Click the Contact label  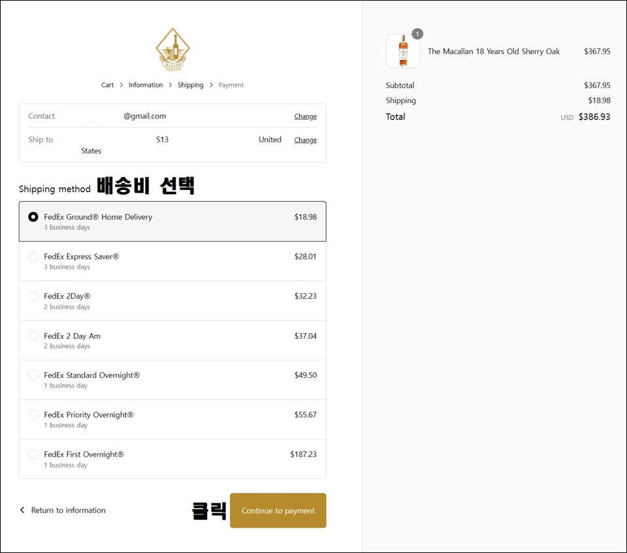point(41,116)
